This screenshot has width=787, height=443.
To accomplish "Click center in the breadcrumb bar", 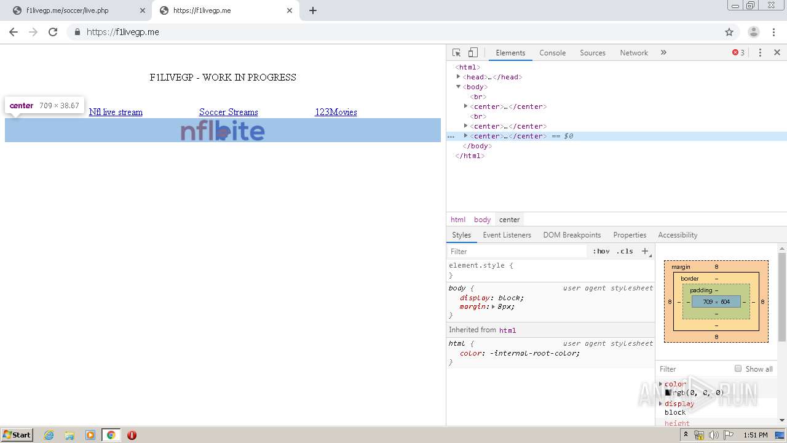I will tap(509, 220).
